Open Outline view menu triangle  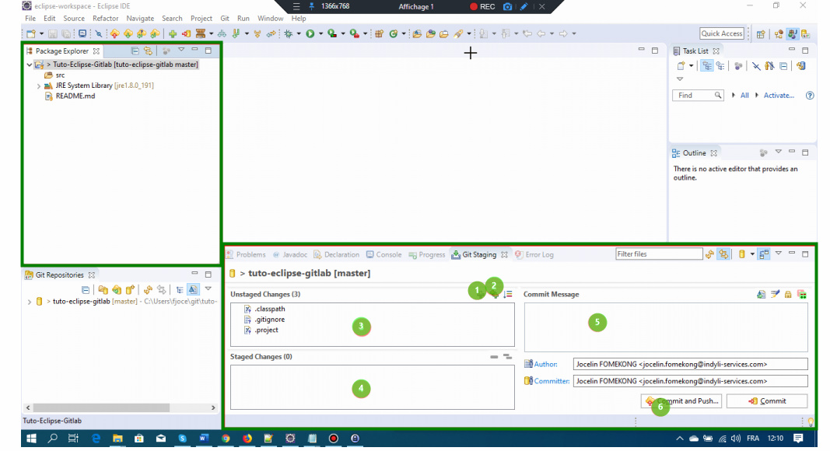[778, 152]
